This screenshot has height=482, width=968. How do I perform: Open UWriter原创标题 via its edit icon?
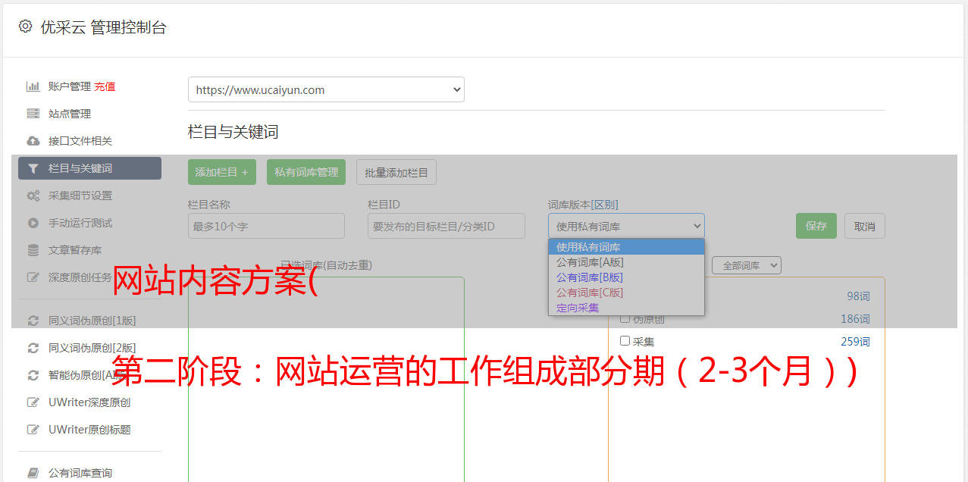pos(33,430)
